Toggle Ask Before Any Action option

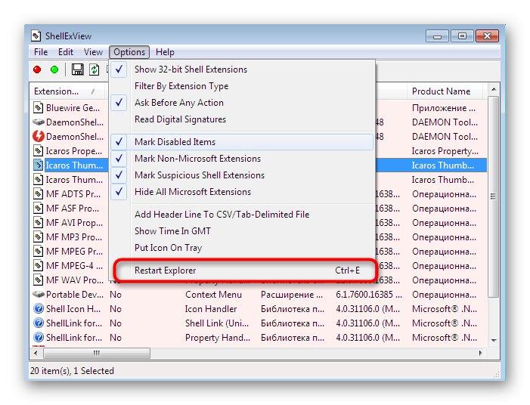click(x=242, y=102)
